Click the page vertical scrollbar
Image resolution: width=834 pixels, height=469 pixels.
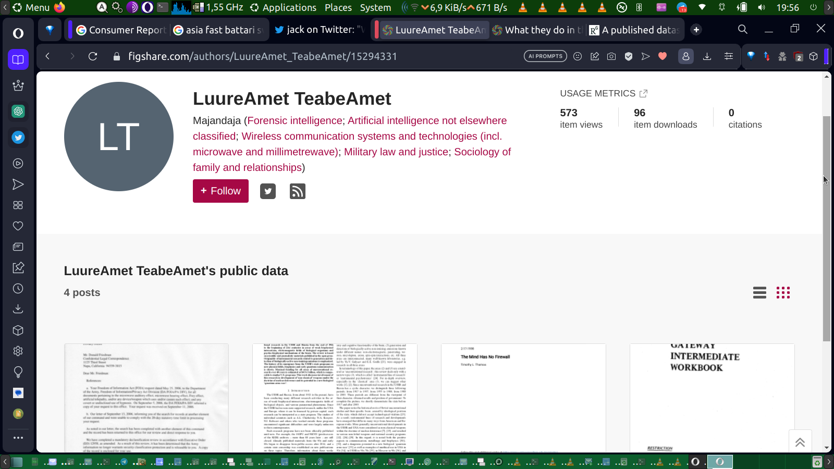click(x=827, y=228)
